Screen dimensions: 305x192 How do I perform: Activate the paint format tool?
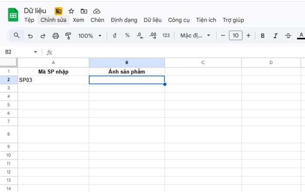click(68, 36)
